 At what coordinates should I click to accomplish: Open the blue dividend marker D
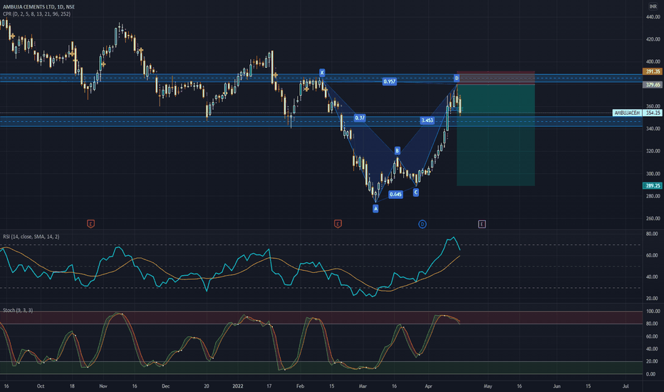(x=422, y=225)
